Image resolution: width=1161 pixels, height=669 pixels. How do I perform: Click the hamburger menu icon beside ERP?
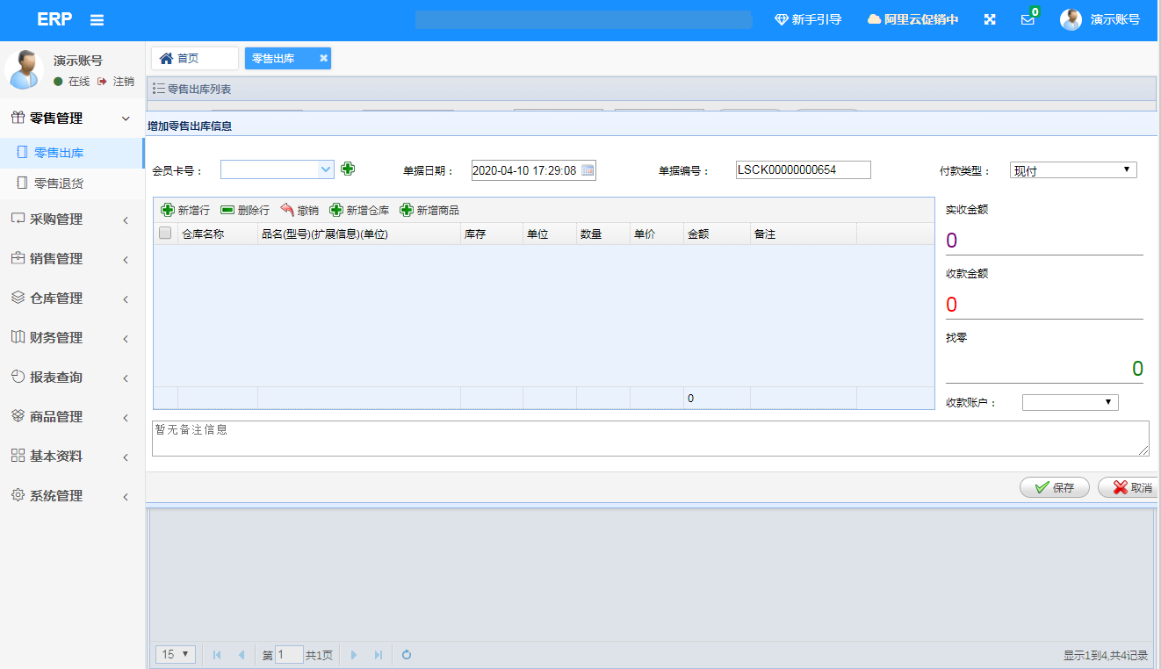pos(97,20)
